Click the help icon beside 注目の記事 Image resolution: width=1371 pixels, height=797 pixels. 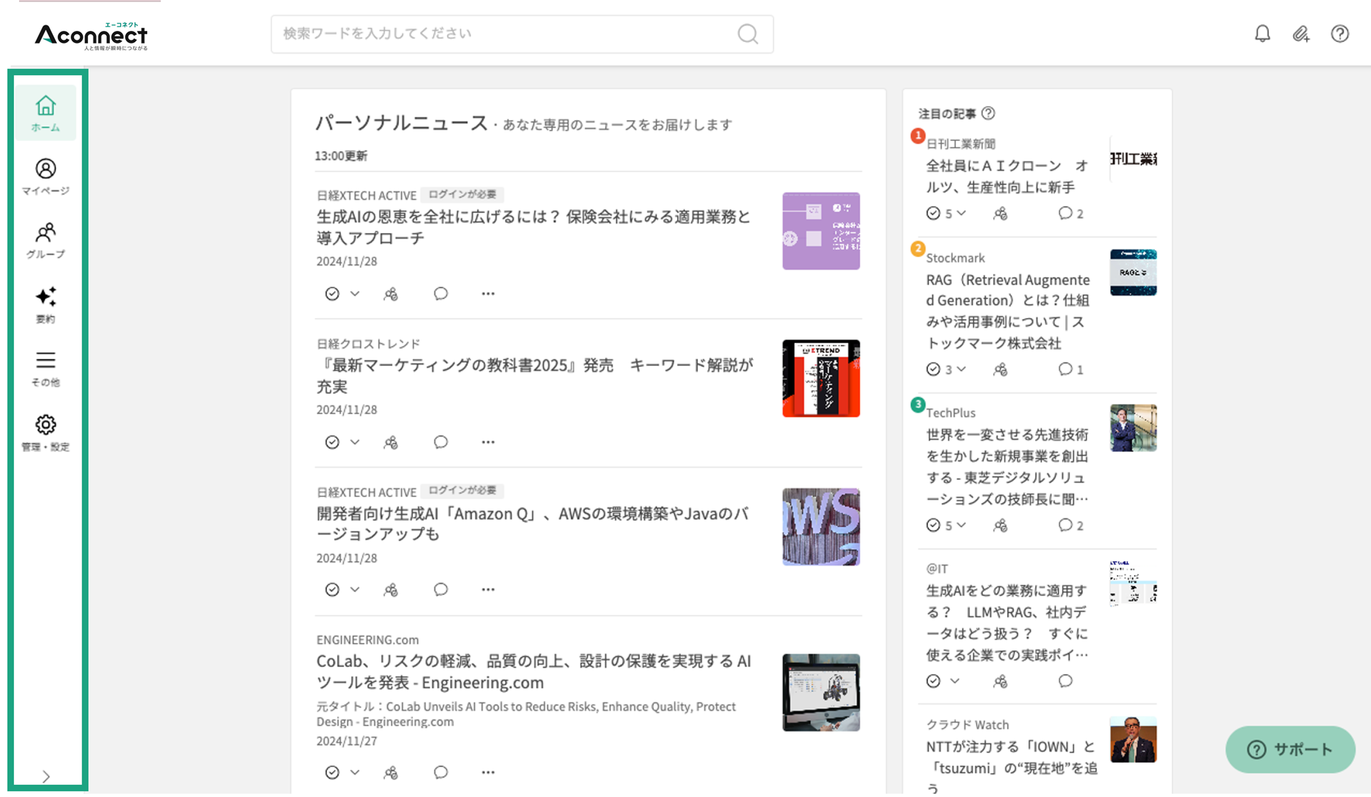988,113
